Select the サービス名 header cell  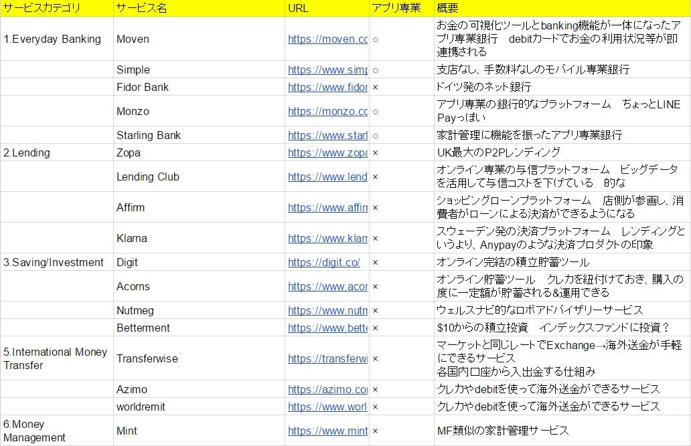[x=199, y=9]
